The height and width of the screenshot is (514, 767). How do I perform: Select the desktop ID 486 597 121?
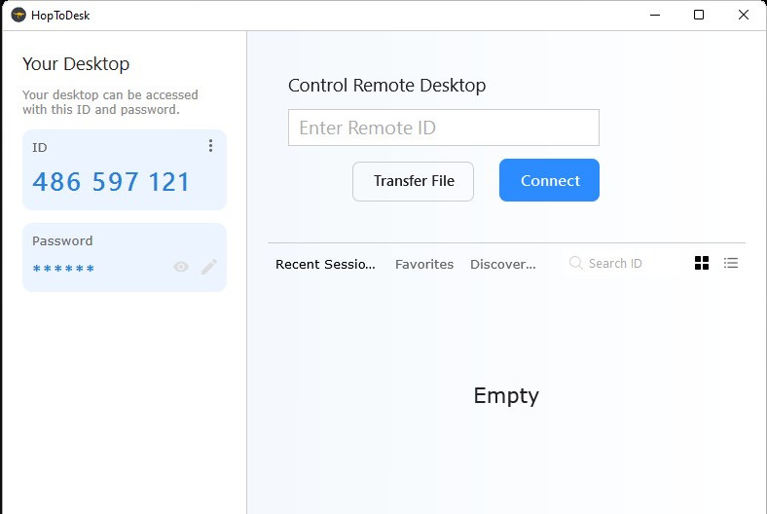pos(111,182)
